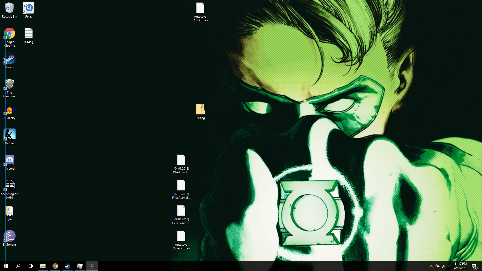The height and width of the screenshot is (271, 482).
Task: Select the Tyler folder icon
Action: (x=10, y=213)
